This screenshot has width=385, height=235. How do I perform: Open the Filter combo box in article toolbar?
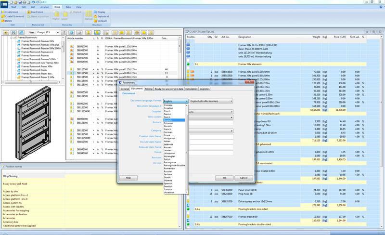point(48,32)
